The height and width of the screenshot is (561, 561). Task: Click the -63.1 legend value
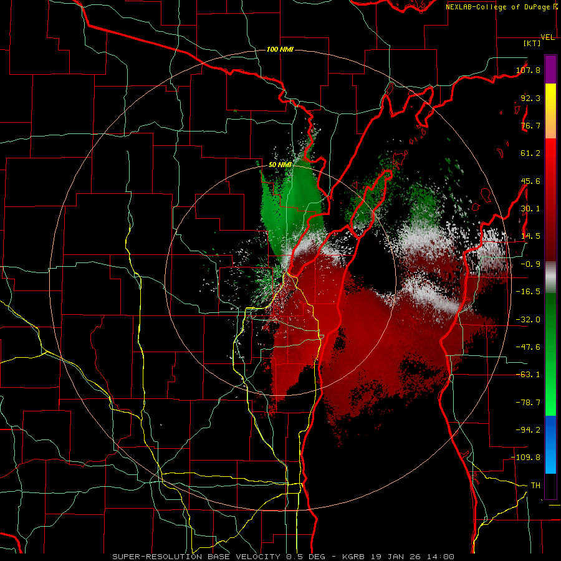coord(528,375)
